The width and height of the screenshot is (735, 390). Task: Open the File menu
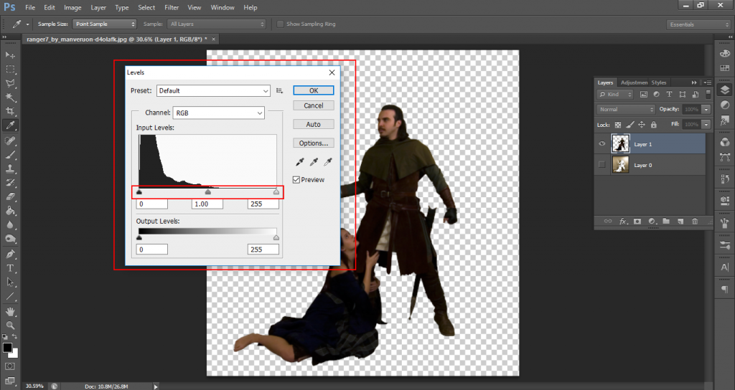coord(30,7)
